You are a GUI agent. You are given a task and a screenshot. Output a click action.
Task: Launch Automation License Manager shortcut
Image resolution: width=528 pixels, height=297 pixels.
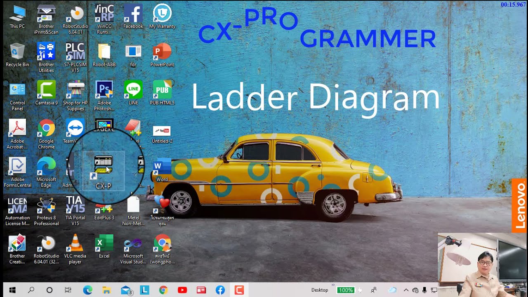click(x=17, y=211)
